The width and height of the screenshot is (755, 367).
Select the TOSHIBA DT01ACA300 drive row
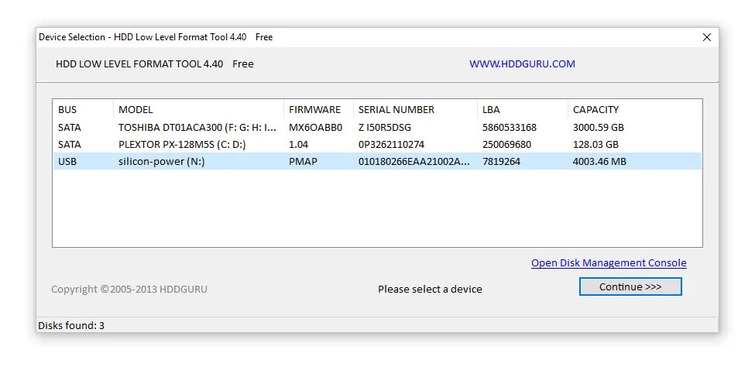(377, 128)
